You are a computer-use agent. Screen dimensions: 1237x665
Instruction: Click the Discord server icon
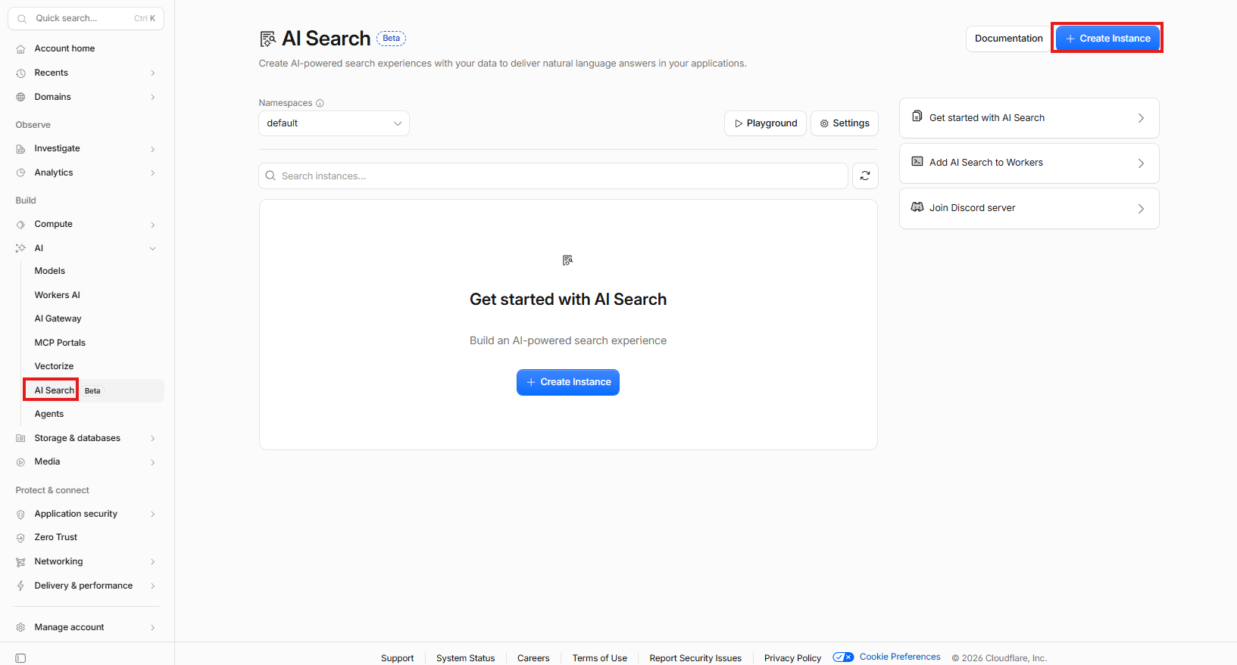[917, 207]
